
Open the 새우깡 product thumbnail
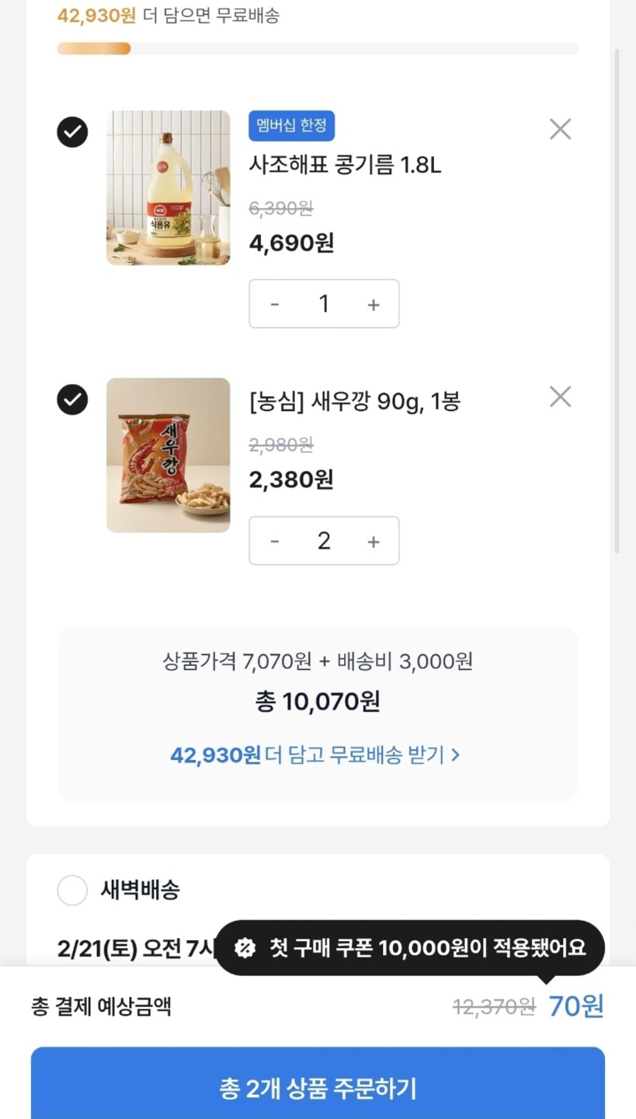point(169,455)
